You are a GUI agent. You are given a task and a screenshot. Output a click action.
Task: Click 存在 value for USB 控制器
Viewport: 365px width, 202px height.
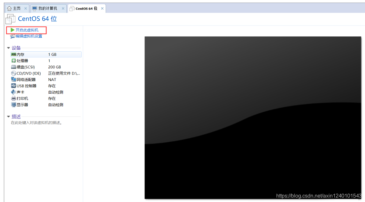tap(52, 86)
